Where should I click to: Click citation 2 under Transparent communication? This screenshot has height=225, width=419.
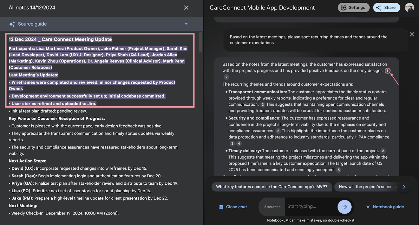(262, 104)
